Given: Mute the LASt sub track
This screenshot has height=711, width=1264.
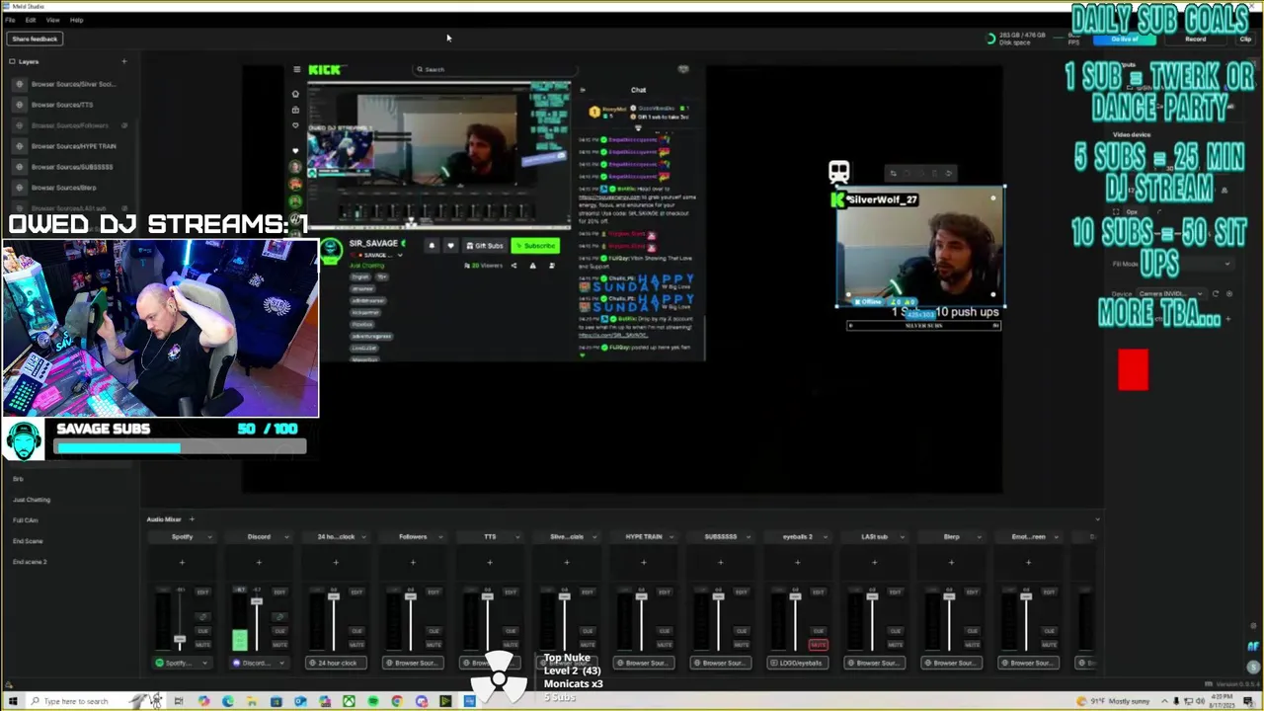Looking at the screenshot, I should point(896,645).
